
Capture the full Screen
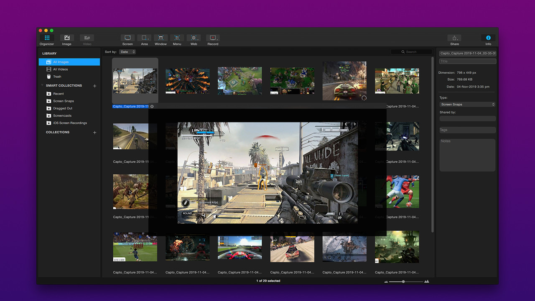(x=127, y=38)
